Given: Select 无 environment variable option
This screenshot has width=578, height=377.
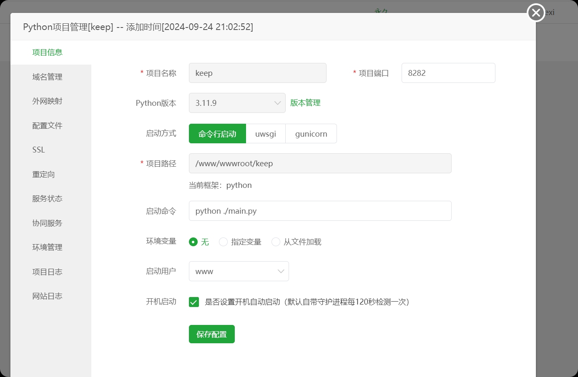Looking at the screenshot, I should pyautogui.click(x=199, y=242).
